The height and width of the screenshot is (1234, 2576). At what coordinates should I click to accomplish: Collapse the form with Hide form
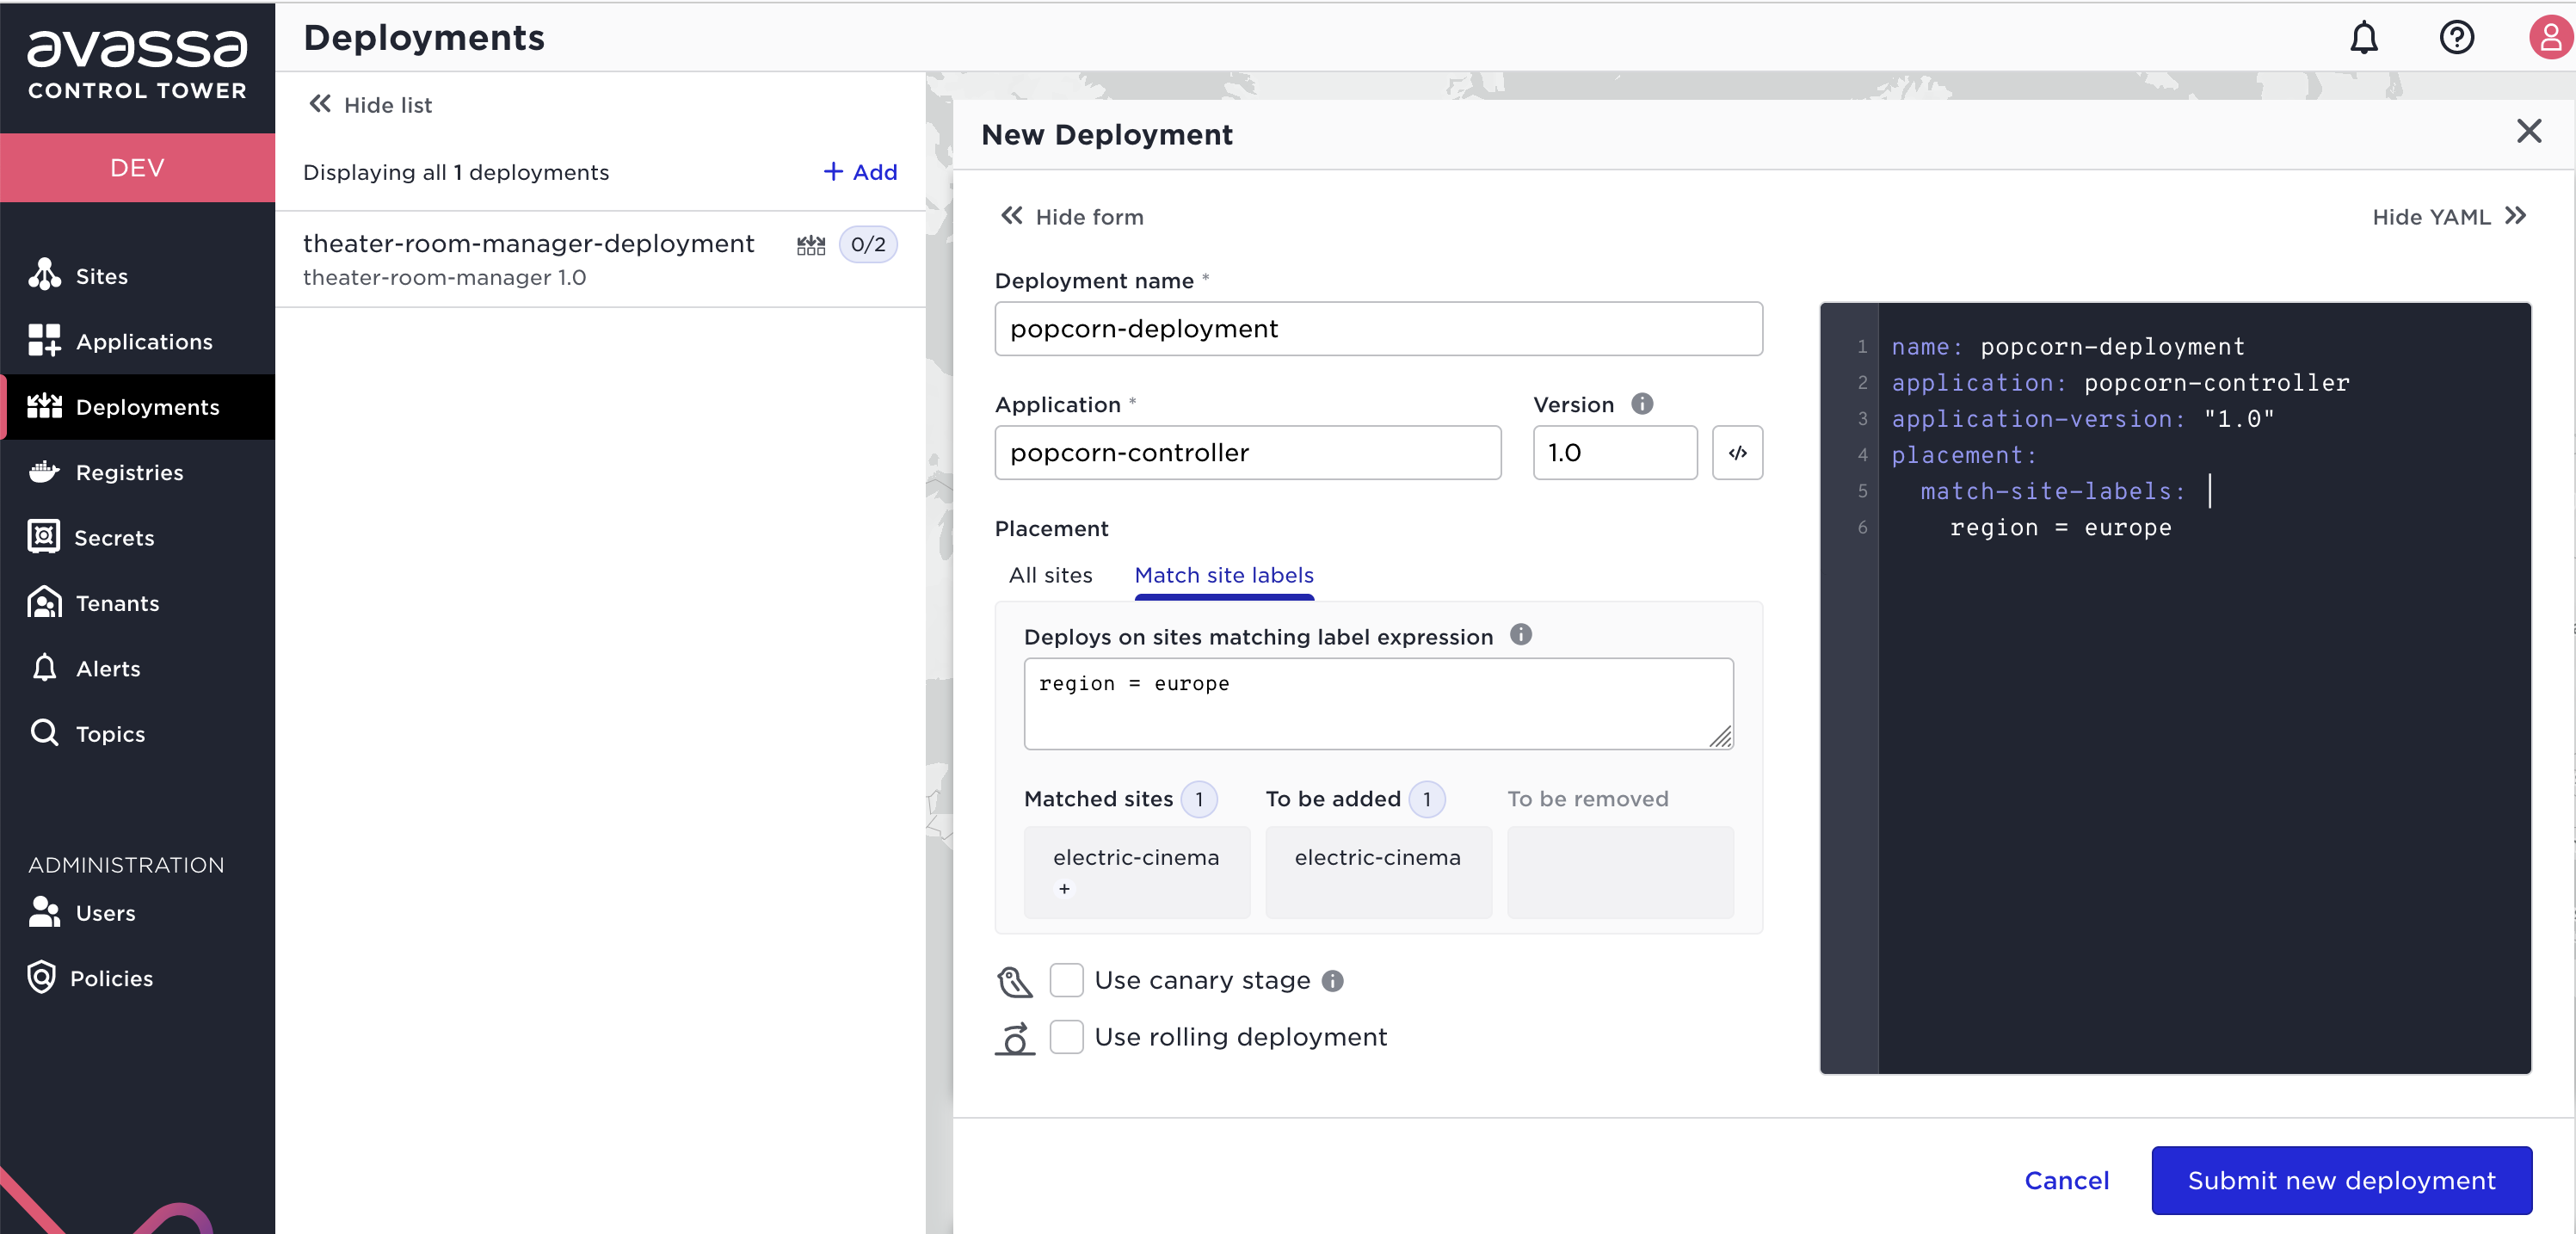pos(1071,217)
